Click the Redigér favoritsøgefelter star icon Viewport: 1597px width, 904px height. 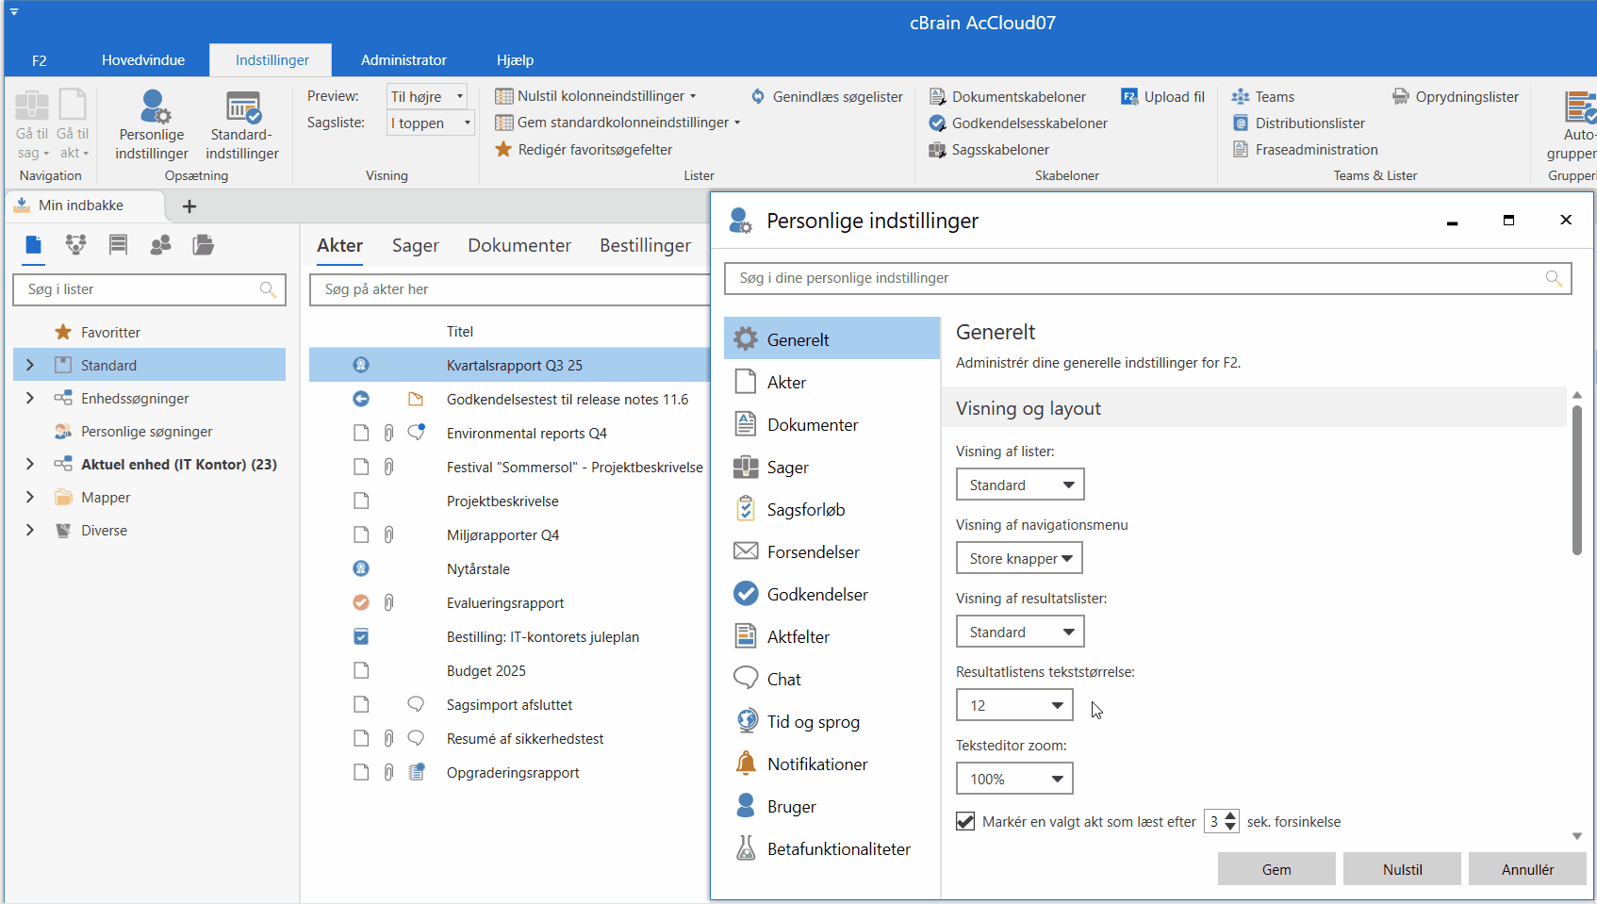coord(503,149)
